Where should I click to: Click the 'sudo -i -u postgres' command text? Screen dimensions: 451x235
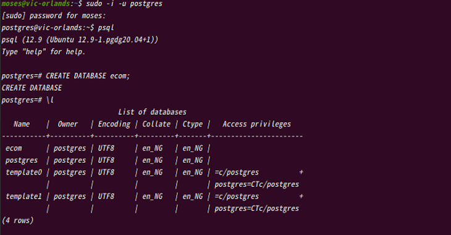click(124, 4)
